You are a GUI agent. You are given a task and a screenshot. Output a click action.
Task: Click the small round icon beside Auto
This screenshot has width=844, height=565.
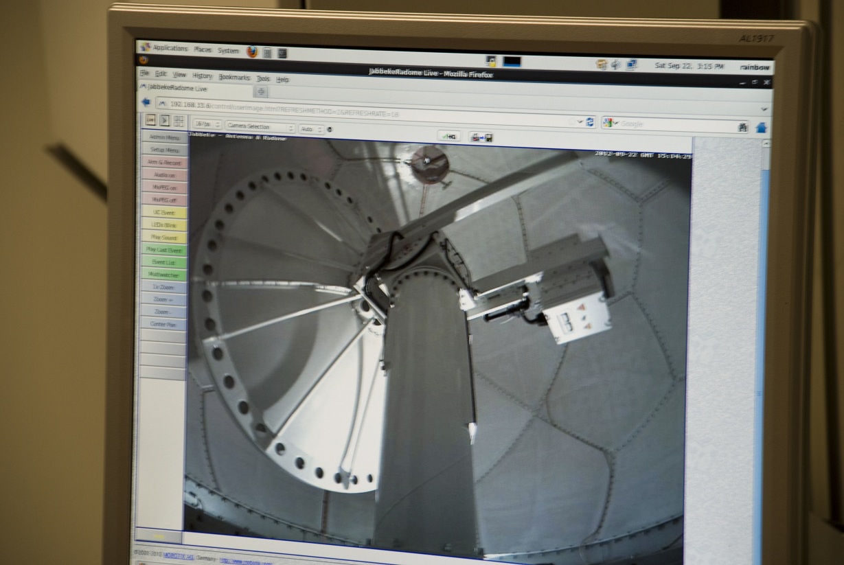[330, 129]
